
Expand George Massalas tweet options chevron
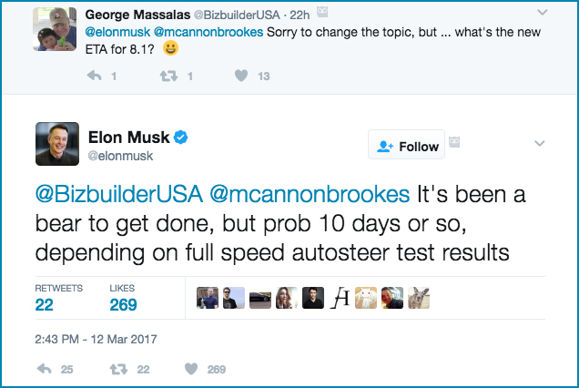543,13
